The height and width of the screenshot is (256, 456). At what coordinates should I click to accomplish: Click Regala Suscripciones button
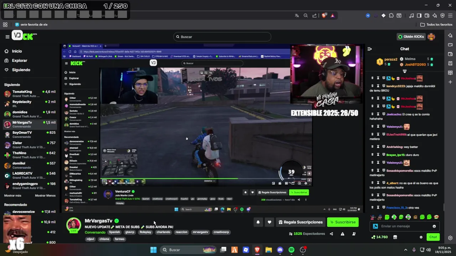click(x=301, y=222)
